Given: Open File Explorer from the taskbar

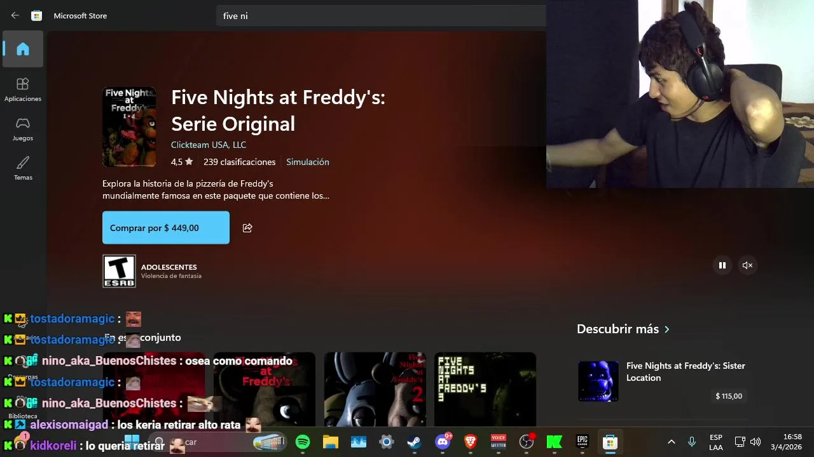Looking at the screenshot, I should 331,442.
